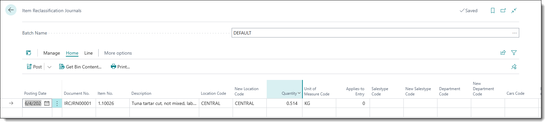Open the filter pane icon

pos(514,53)
